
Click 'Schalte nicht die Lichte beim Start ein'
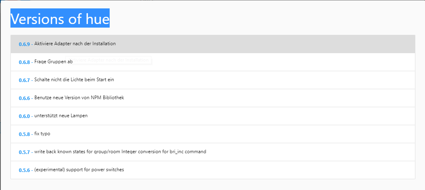pyautogui.click(x=74, y=80)
